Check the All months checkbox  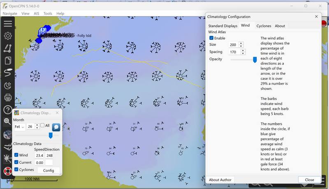pyautogui.click(x=42, y=125)
